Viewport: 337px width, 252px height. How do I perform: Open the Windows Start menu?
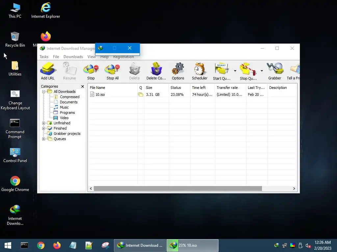8,245
